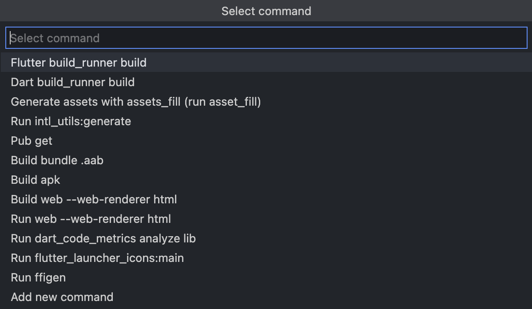The width and height of the screenshot is (532, 309).
Task: Run dart_code_metrics analyze lib
Action: 103,238
